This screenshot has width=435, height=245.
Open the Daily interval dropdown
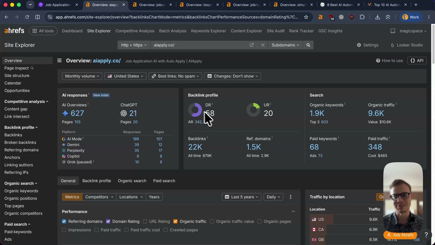pyautogui.click(x=273, y=197)
